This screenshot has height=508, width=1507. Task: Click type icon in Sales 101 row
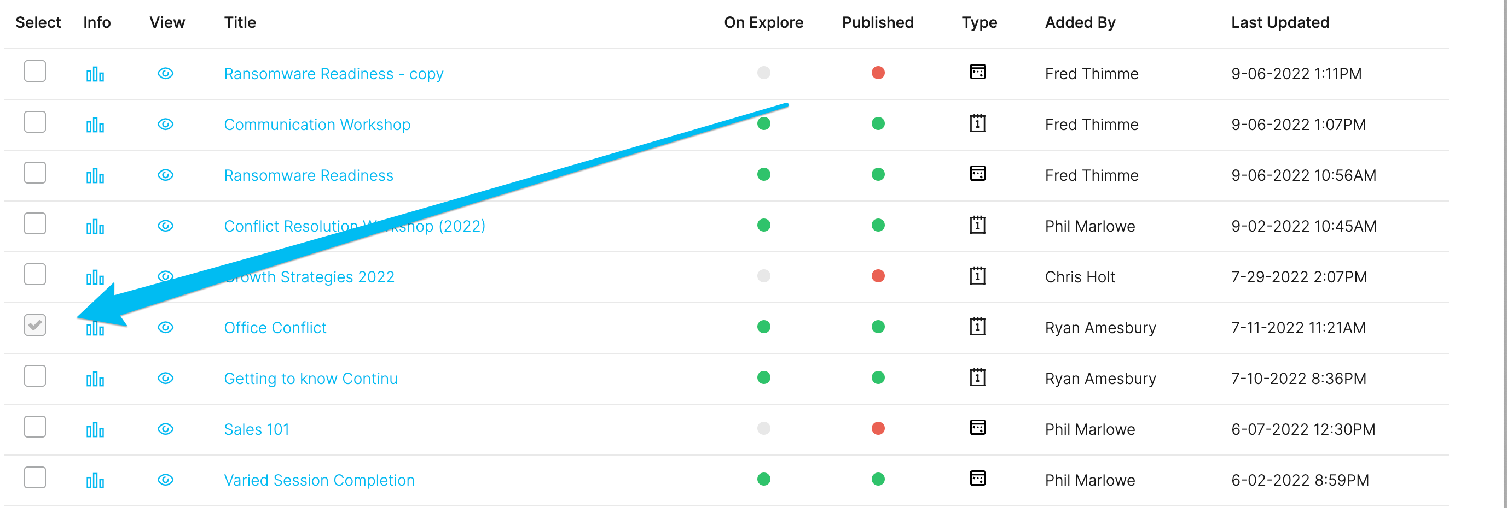(x=977, y=427)
